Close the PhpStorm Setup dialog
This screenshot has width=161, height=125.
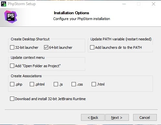(x=154, y=4)
